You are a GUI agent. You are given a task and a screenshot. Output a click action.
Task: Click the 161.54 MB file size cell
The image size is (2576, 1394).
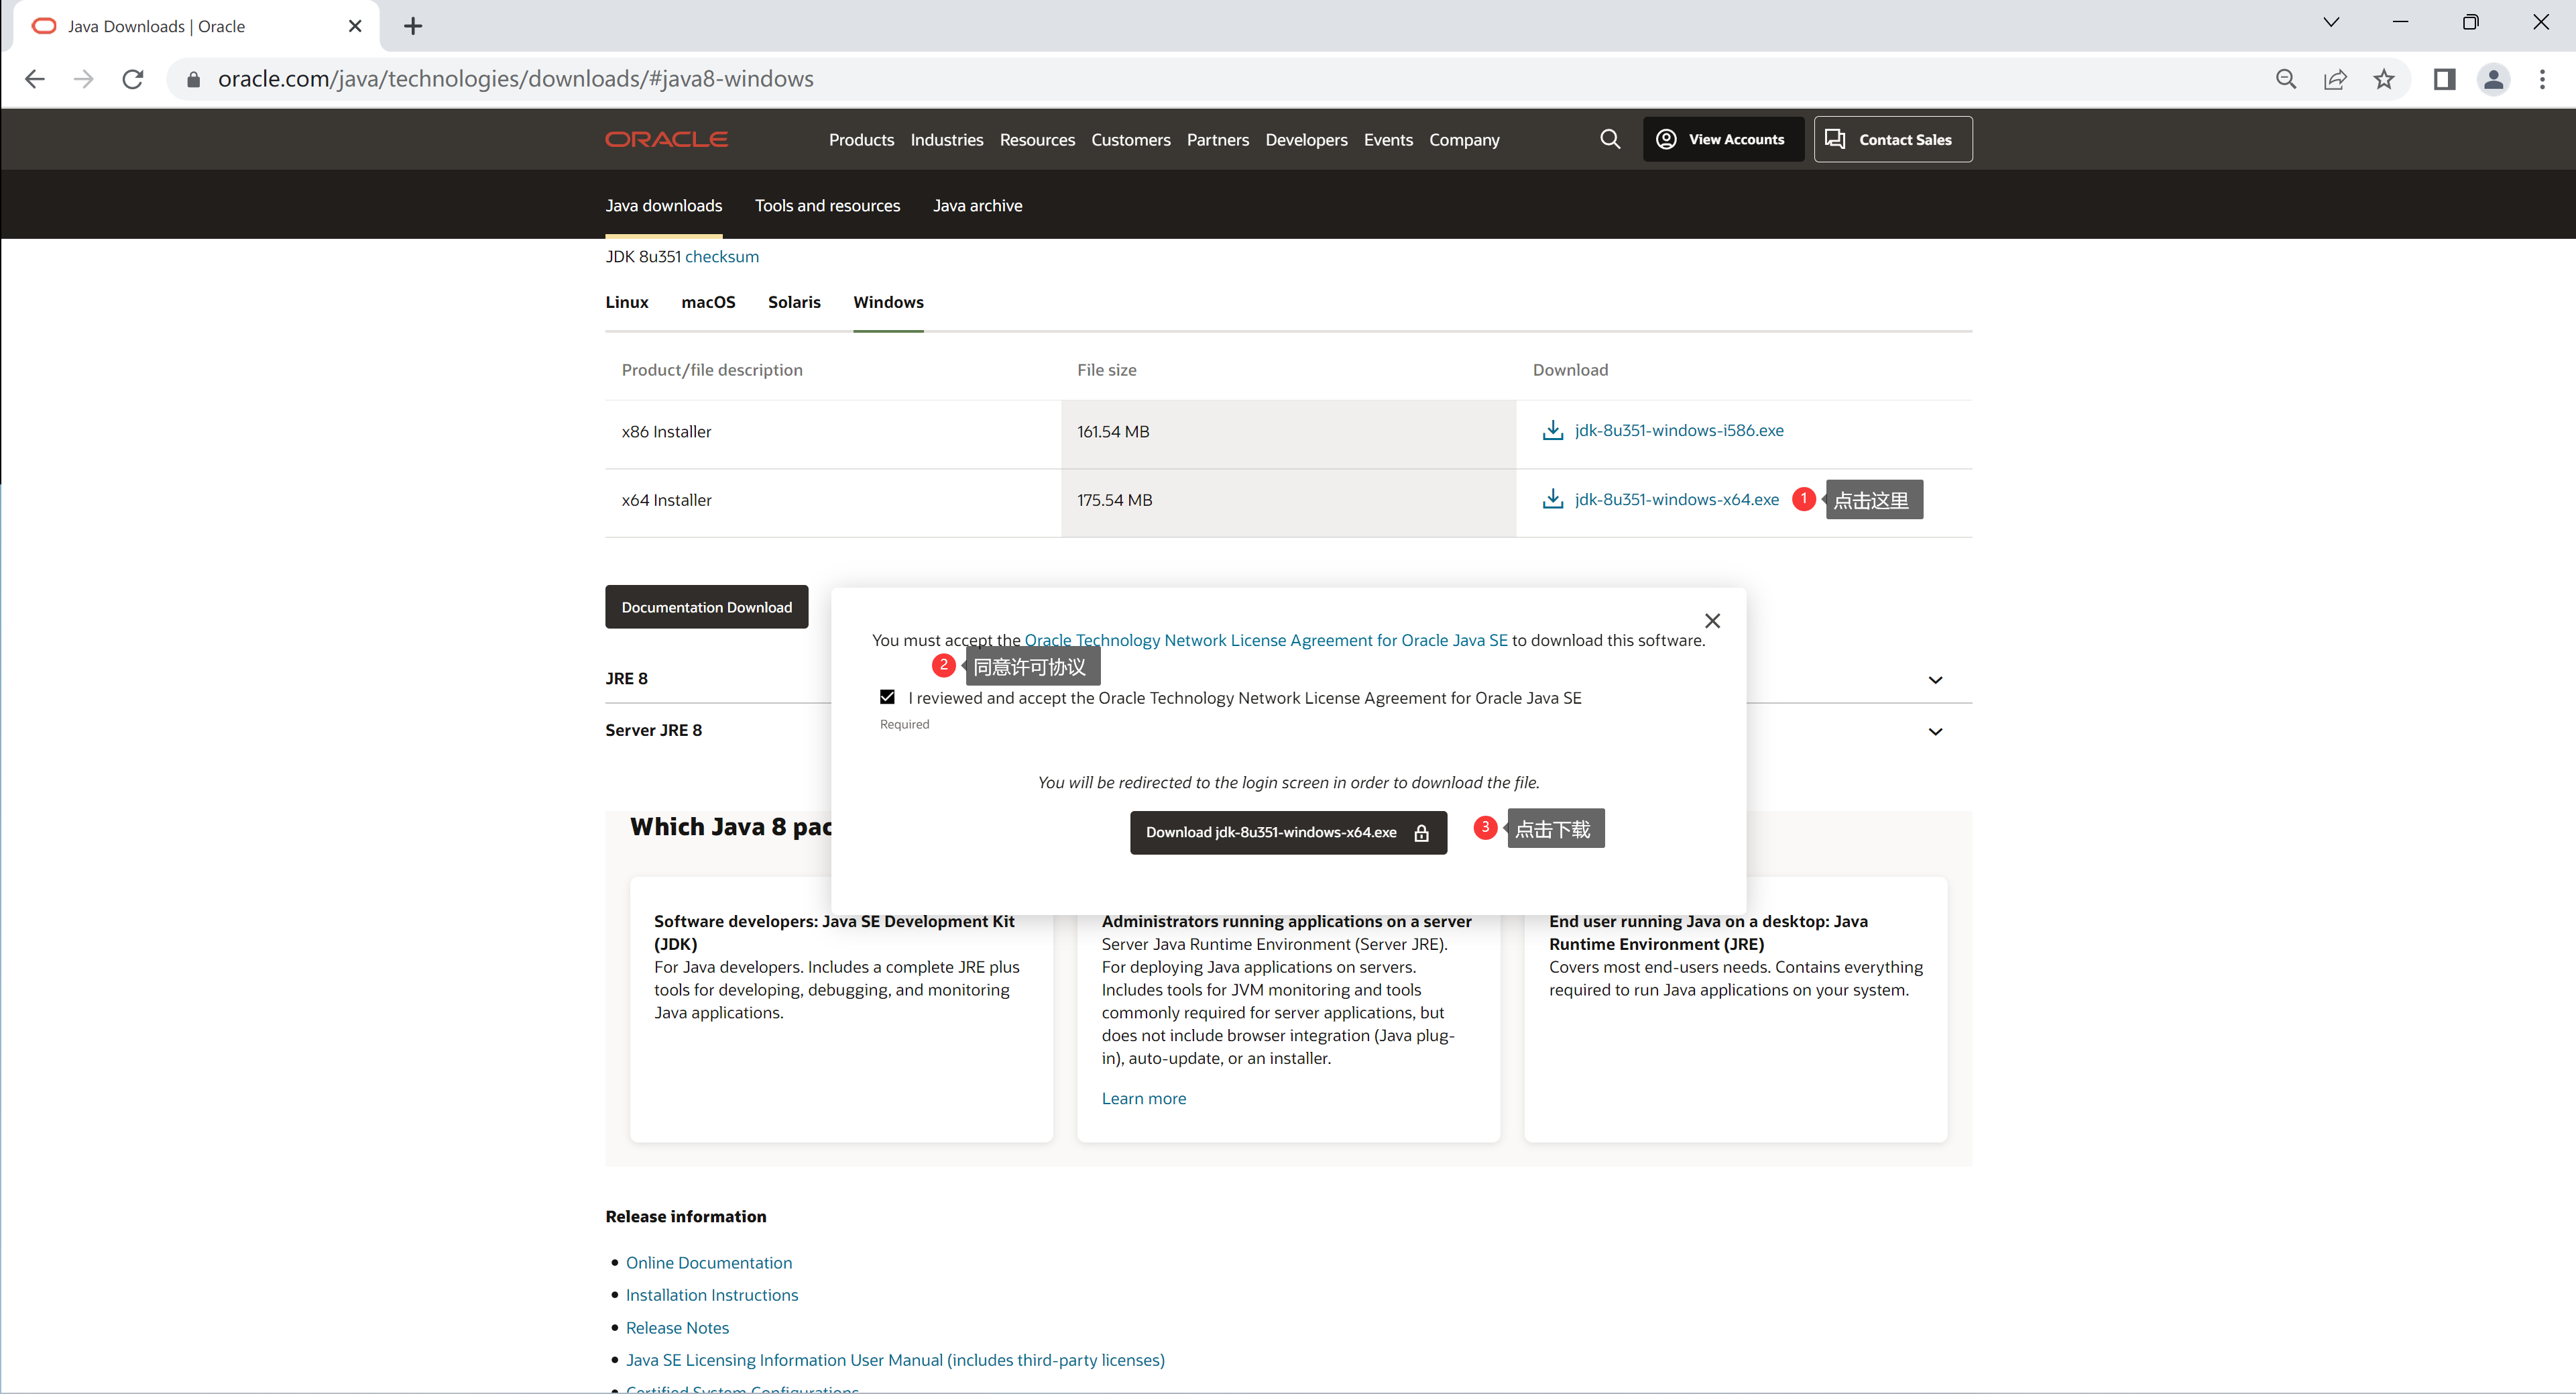tap(1288, 434)
